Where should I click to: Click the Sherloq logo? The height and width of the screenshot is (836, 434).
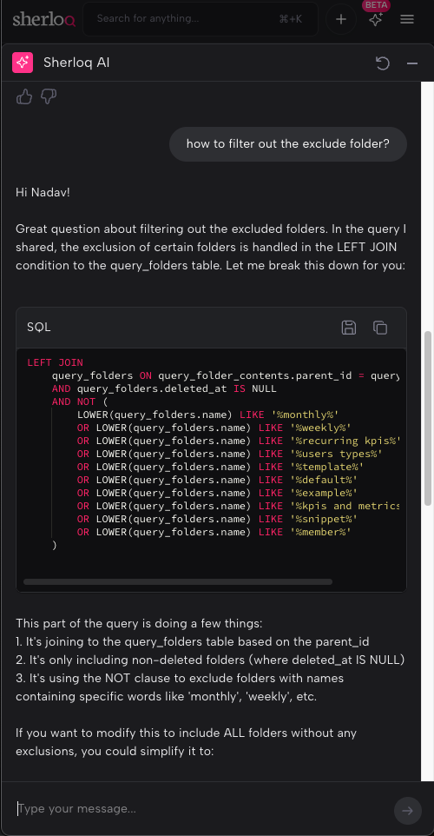pyautogui.click(x=43, y=19)
